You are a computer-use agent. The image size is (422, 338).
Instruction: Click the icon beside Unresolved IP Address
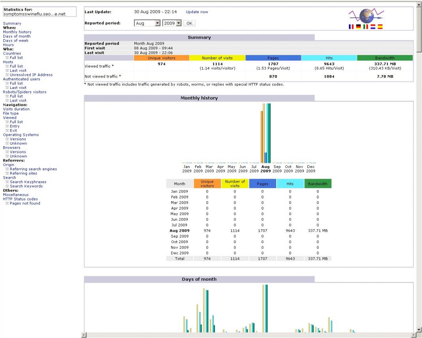pos(7,75)
